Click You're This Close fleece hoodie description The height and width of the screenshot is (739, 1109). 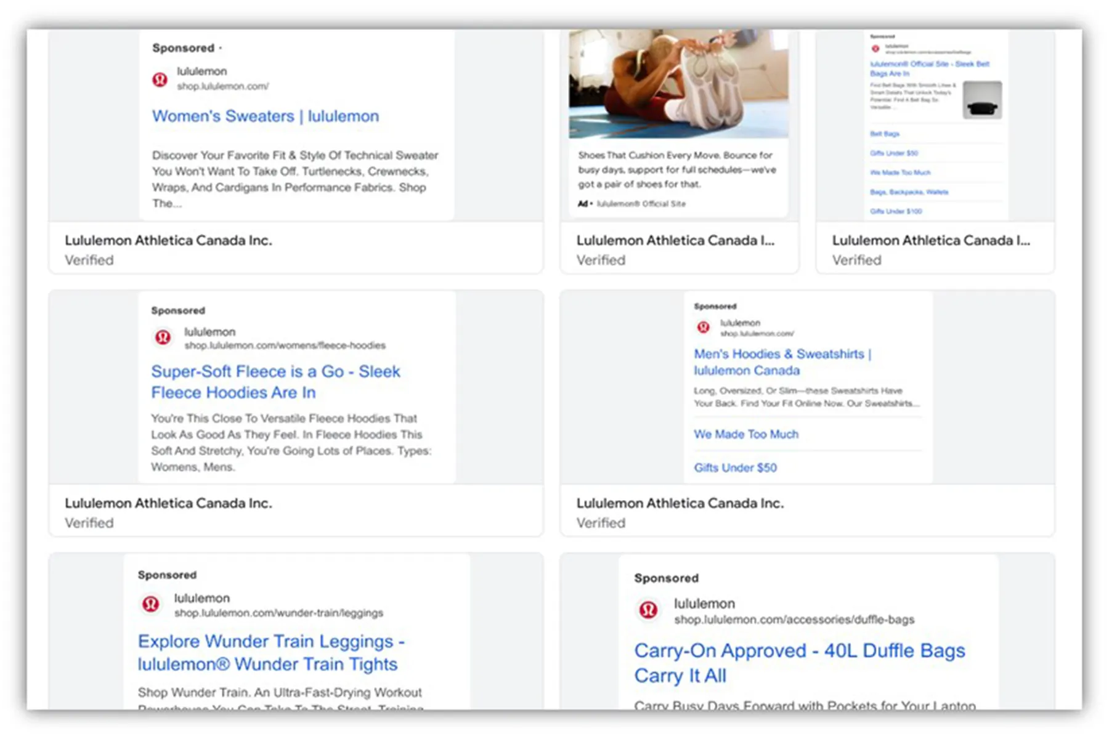(291, 443)
